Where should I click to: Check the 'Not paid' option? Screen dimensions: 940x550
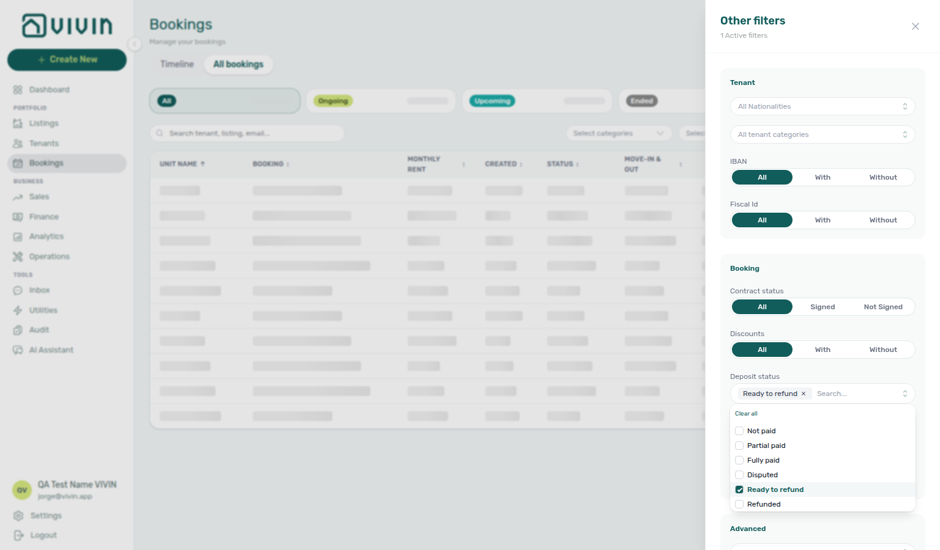(x=739, y=431)
